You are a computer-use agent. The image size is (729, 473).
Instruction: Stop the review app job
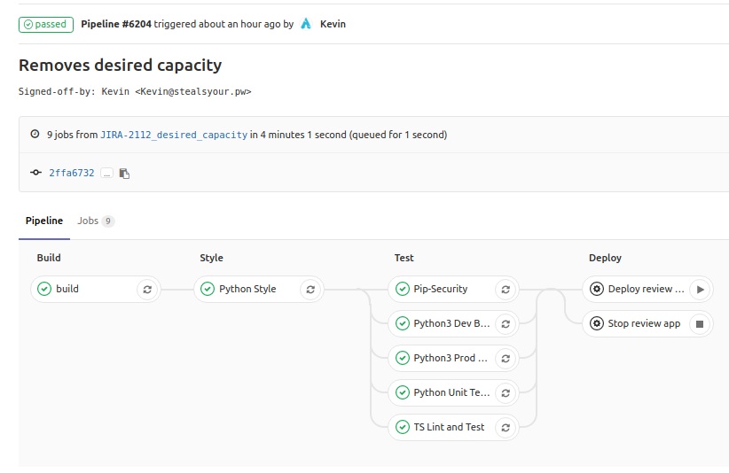[x=700, y=323]
